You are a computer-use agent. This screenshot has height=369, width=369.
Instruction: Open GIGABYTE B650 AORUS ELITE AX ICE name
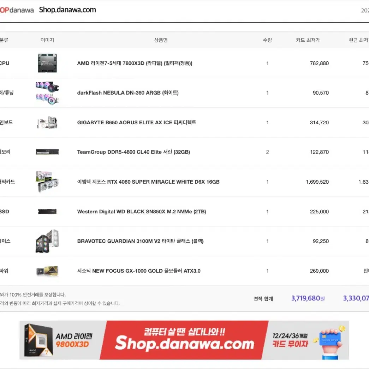(137, 123)
